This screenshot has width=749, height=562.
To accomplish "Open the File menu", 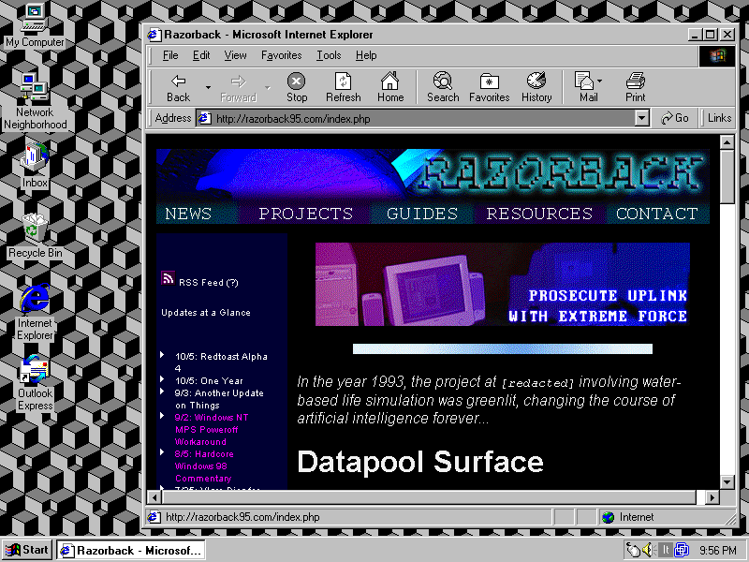I will [x=170, y=55].
